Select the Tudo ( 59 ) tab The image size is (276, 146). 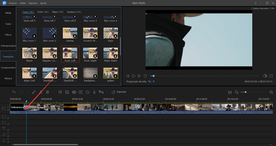(x=28, y=12)
